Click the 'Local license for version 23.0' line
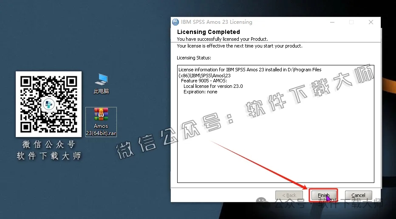396x219 pixels. pyautogui.click(x=213, y=86)
